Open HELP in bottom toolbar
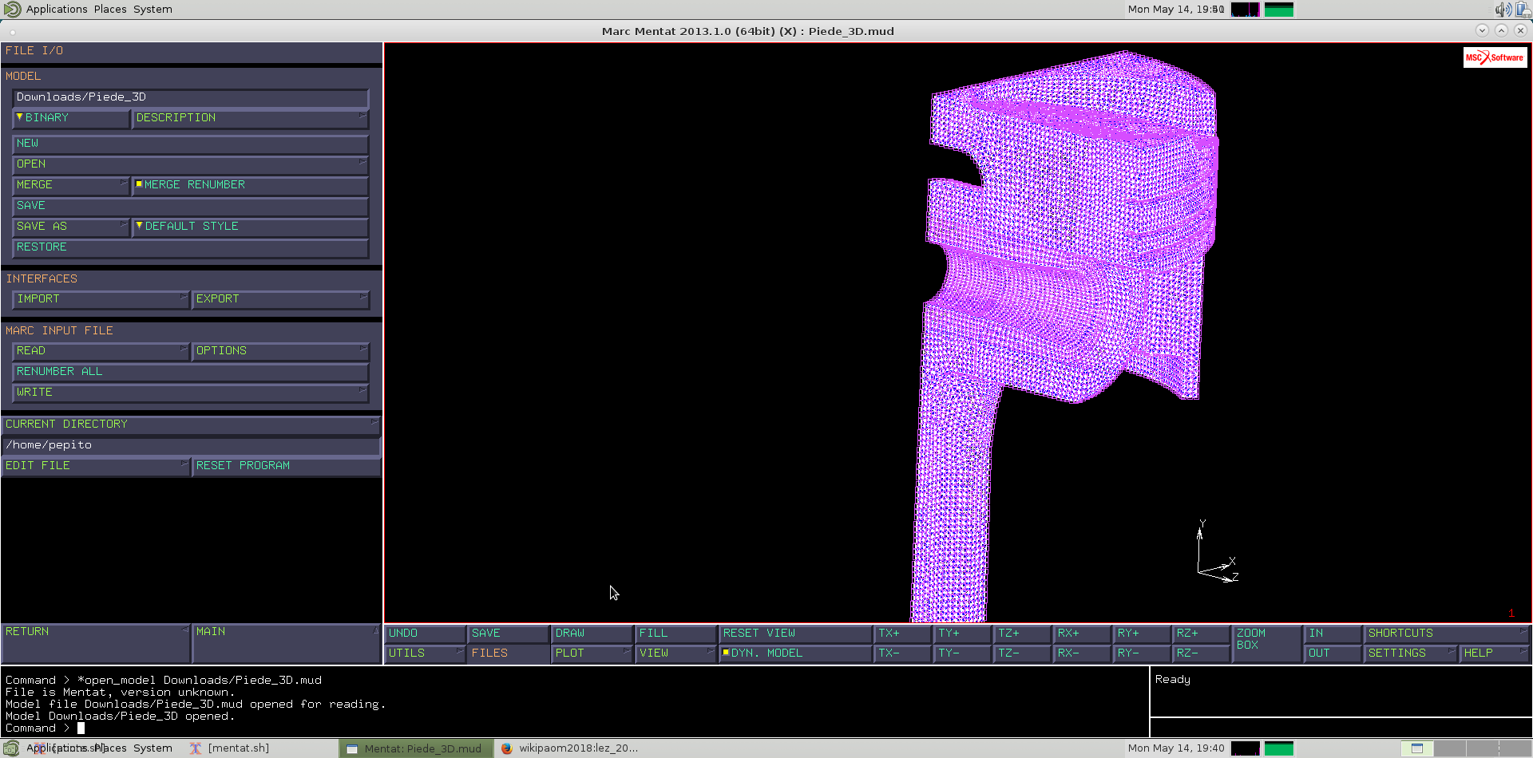 pyautogui.click(x=1495, y=653)
